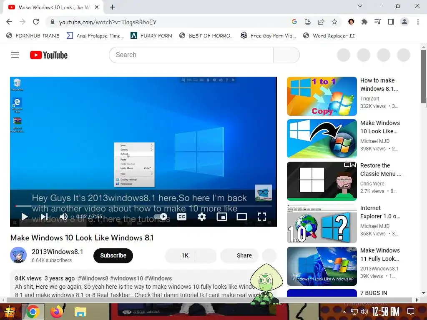Open 'Internet Explorer 1.0' video thumbnail
The image size is (427, 320).
click(x=322, y=224)
